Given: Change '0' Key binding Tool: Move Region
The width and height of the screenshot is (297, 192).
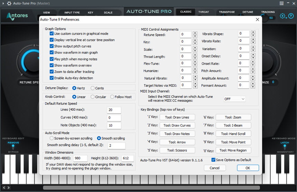Looking at the screenshot, I should (x=233, y=150).
